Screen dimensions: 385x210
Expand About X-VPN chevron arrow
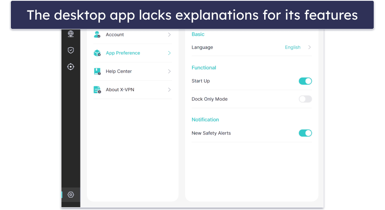click(x=169, y=90)
